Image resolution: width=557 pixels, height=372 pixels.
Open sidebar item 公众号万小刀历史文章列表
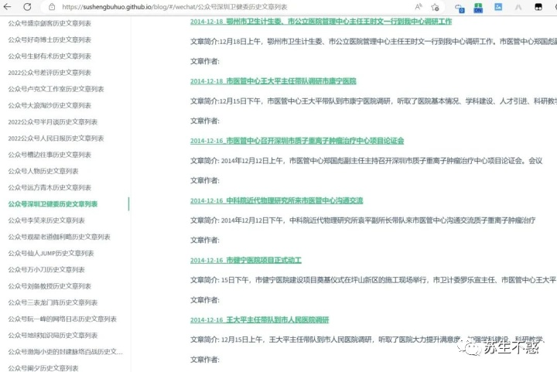(46, 270)
